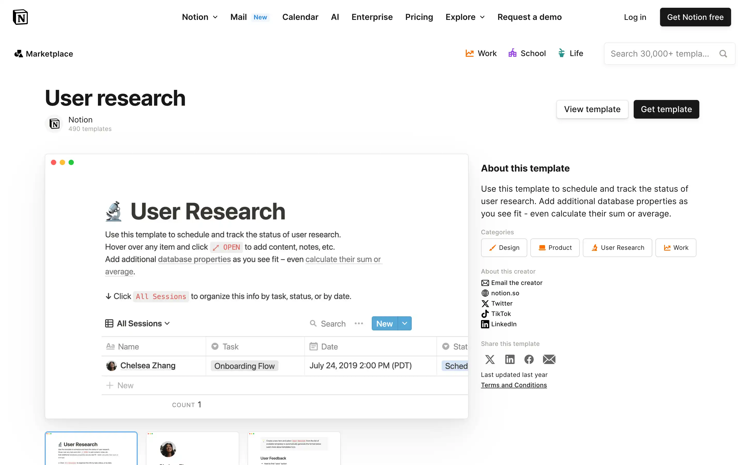The width and height of the screenshot is (744, 465).
Task: Click the Log in link
Action: click(635, 17)
